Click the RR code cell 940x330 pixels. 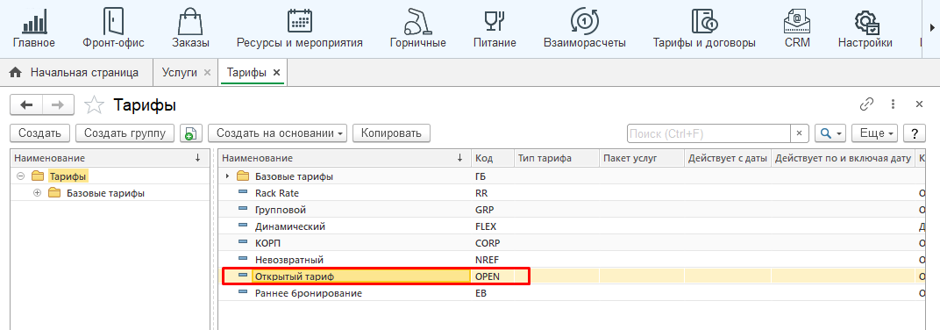(493, 193)
